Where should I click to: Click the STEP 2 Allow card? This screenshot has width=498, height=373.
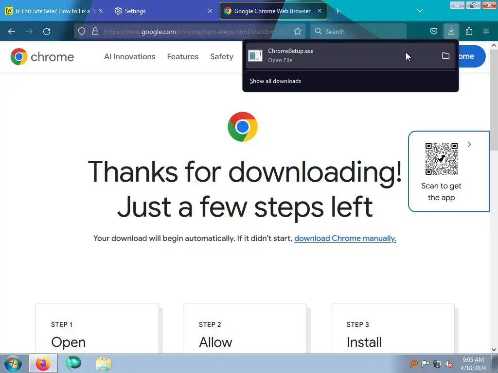pos(245,329)
